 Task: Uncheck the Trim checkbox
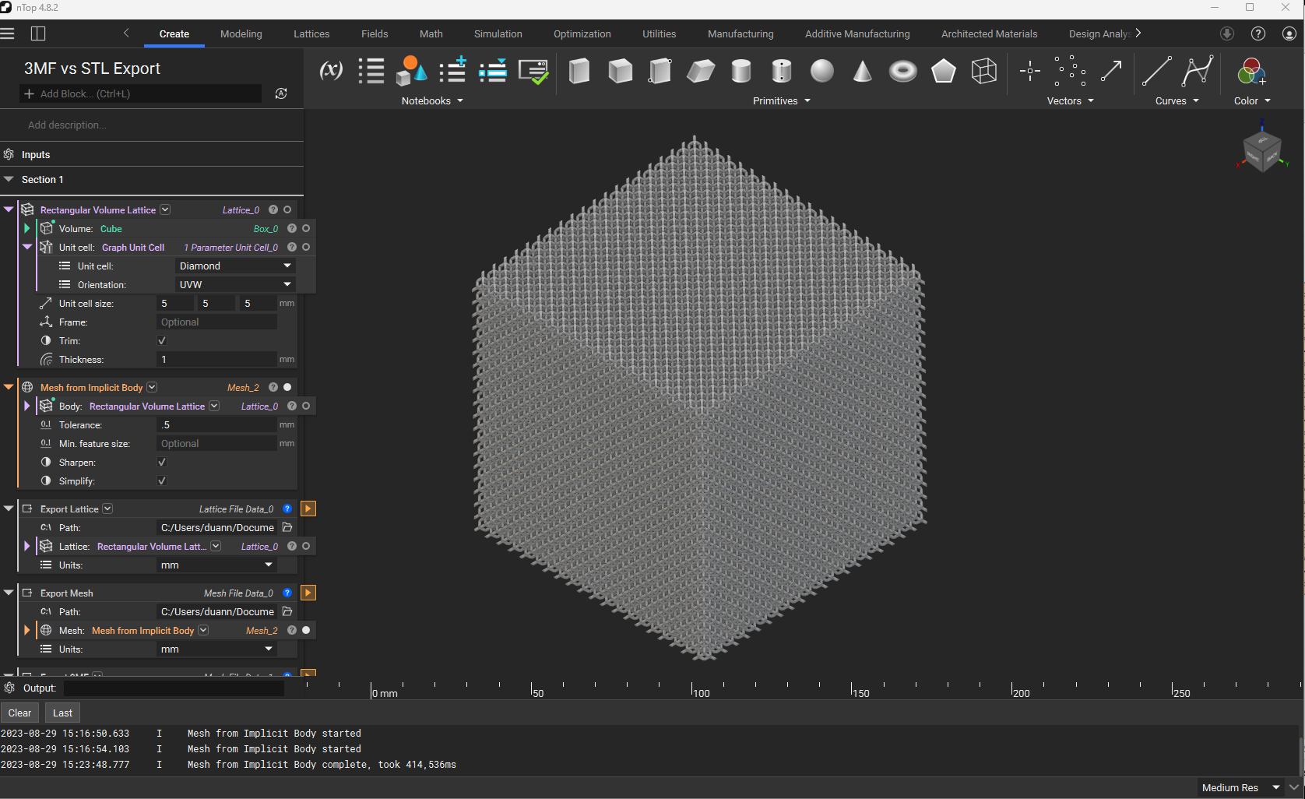coord(162,341)
